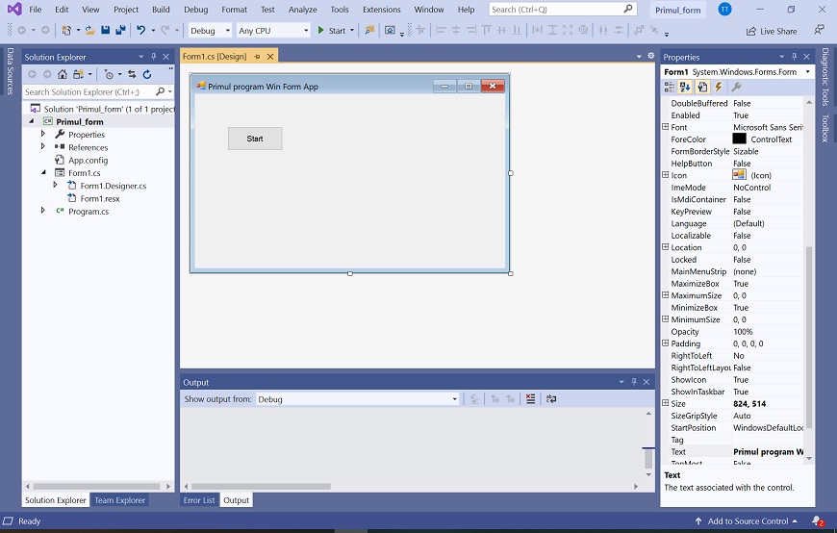Viewport: 837px width, 533px height.
Task: Click the Save All toolbar icon
Action: pos(120,31)
